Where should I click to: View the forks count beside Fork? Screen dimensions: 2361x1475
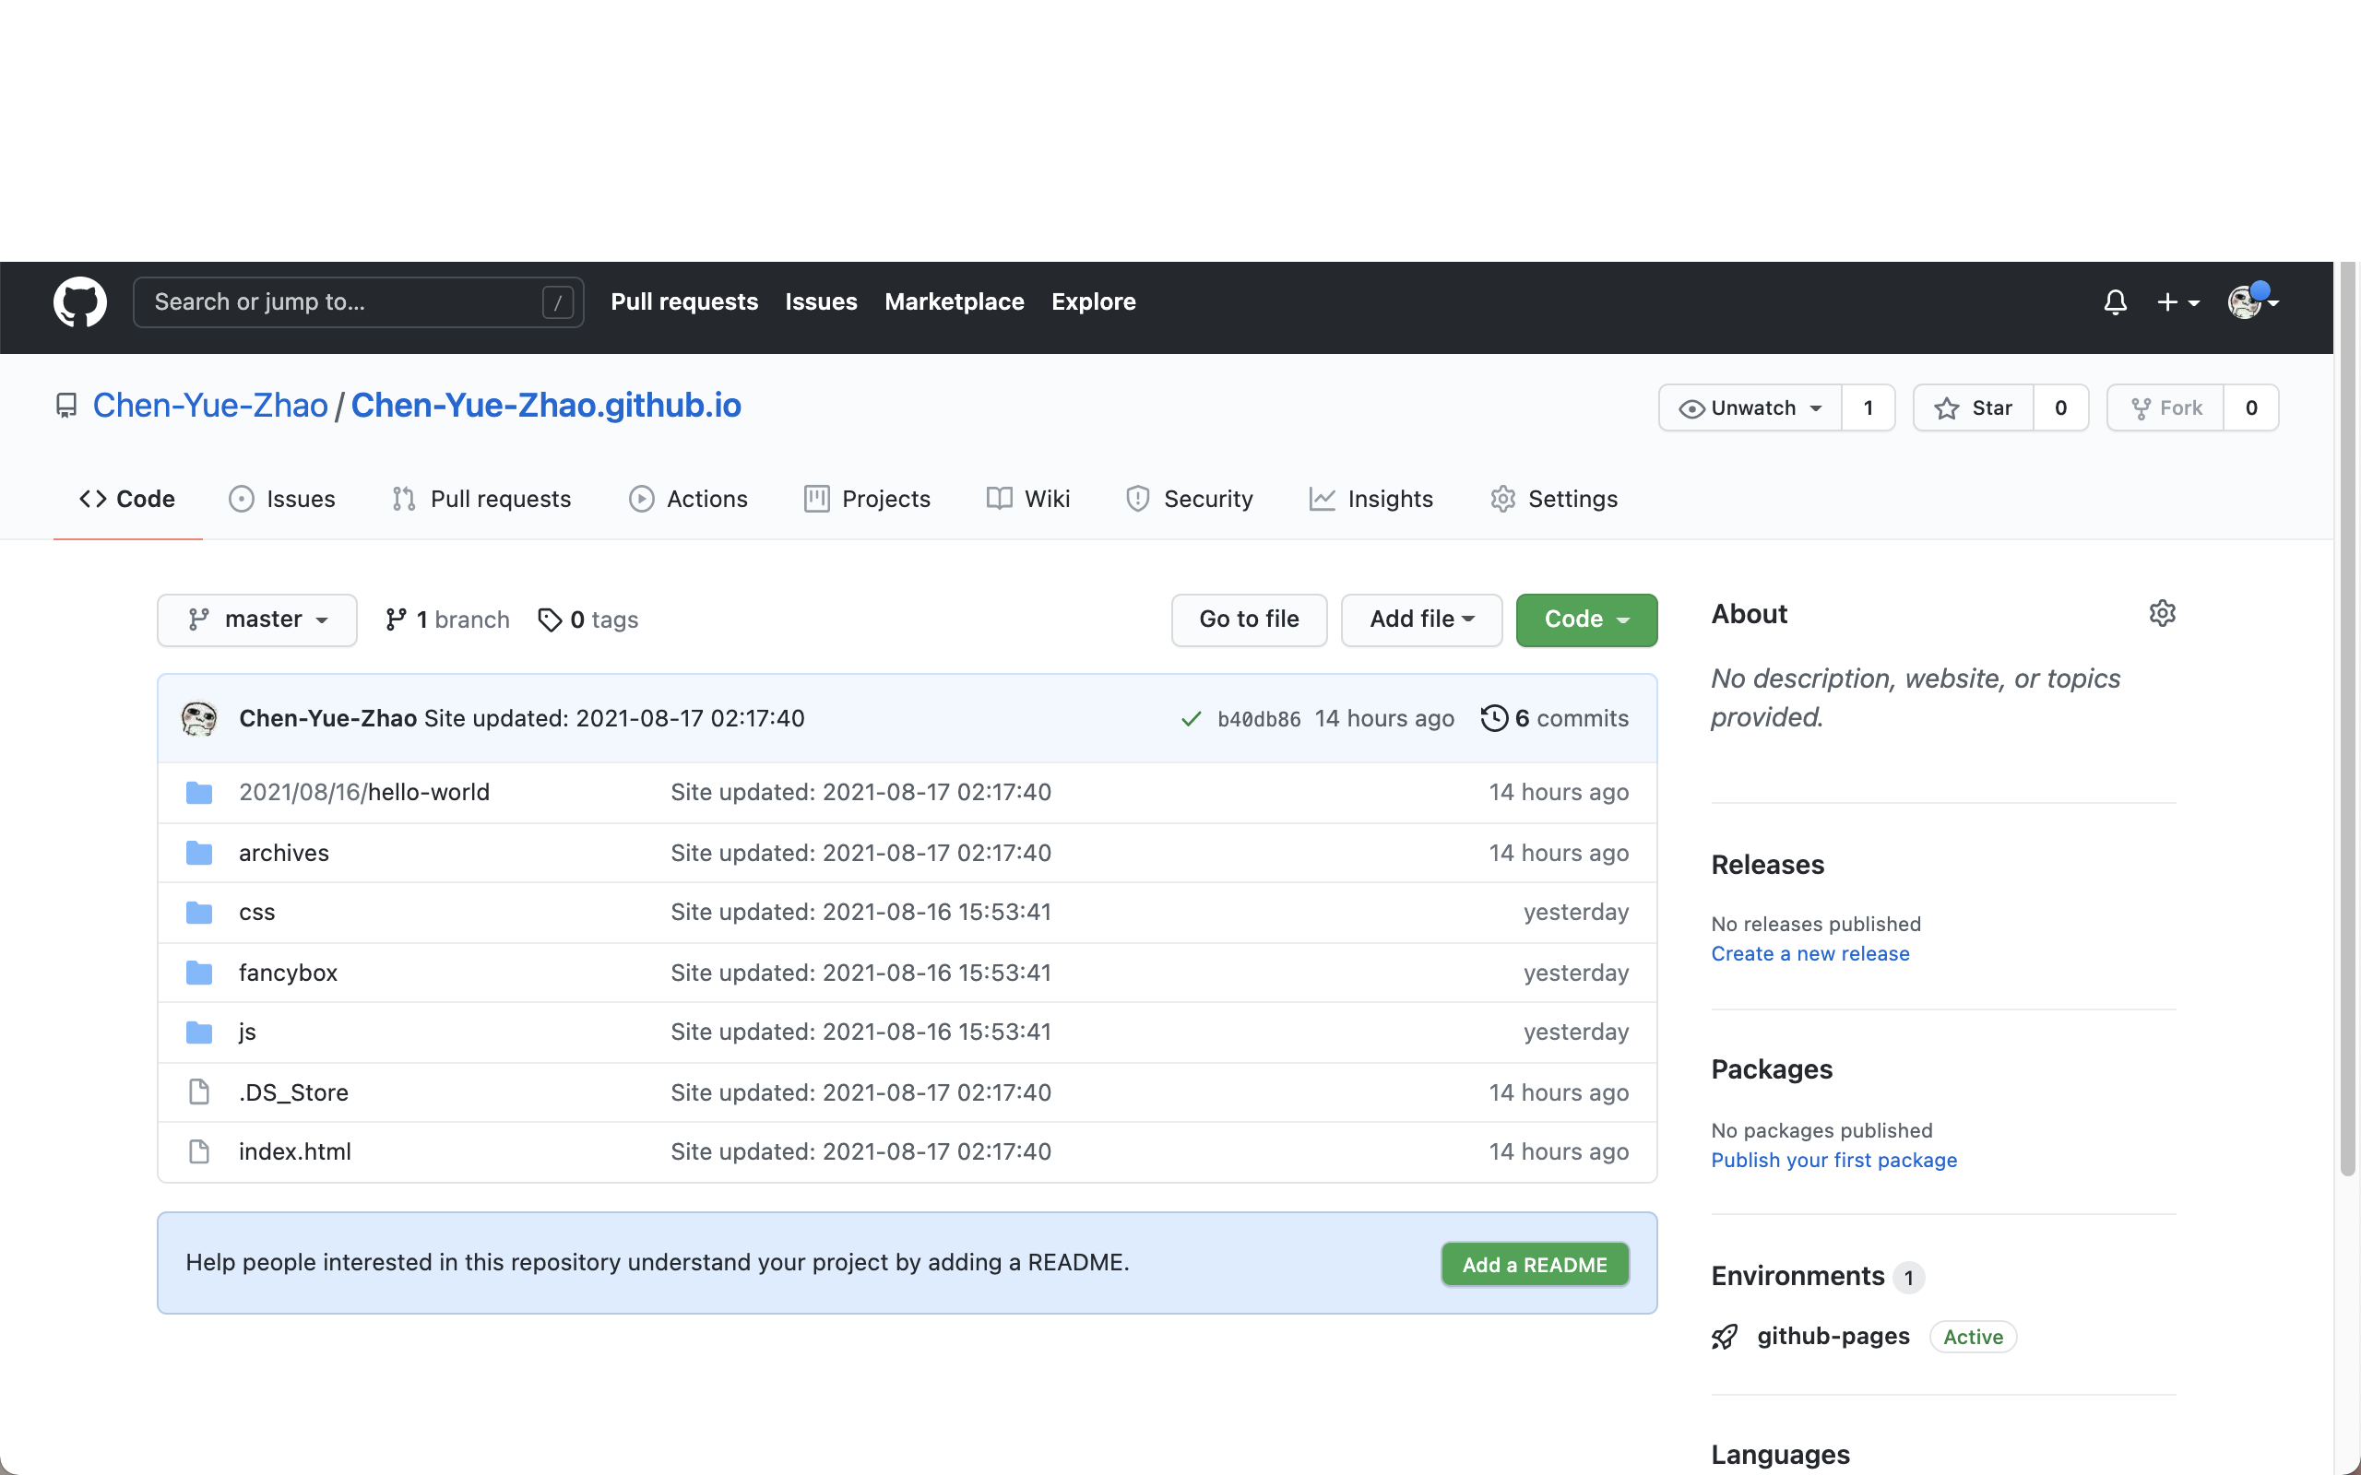point(2250,407)
